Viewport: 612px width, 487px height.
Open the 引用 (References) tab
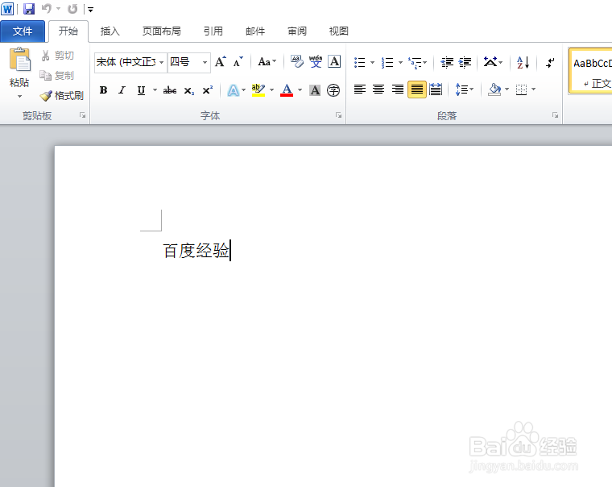tap(213, 31)
